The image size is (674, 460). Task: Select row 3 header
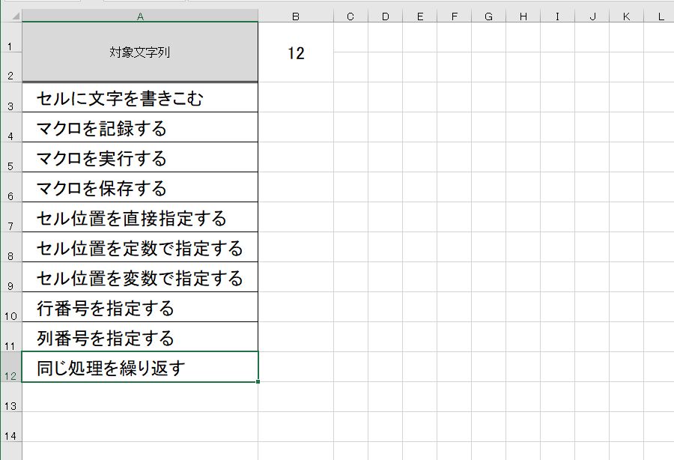coord(11,97)
